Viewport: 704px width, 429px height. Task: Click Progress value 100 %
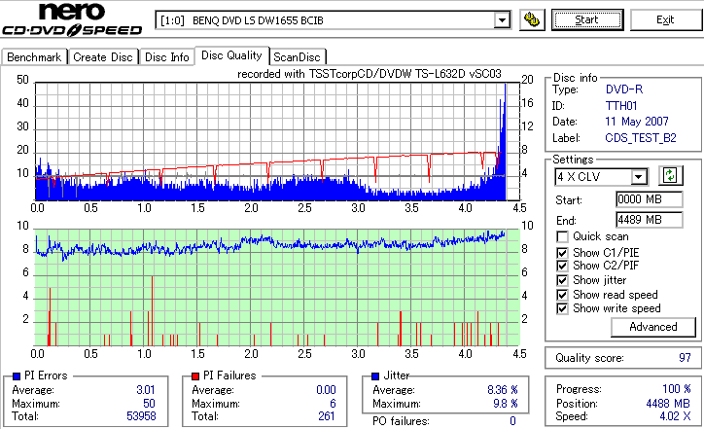pos(677,389)
